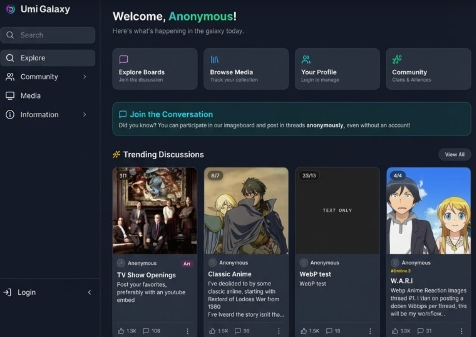Open comments on Classic Anime thread
The height and width of the screenshot is (337, 476).
(242, 331)
